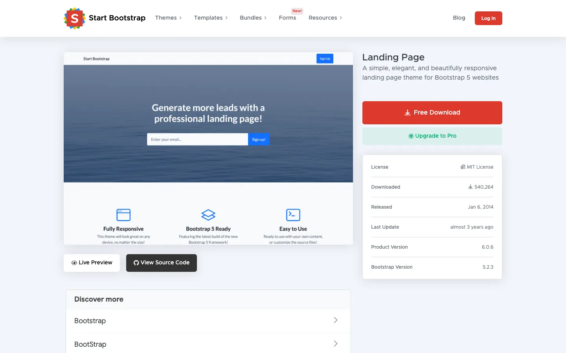Click the Landing Page heading

pyautogui.click(x=393, y=57)
